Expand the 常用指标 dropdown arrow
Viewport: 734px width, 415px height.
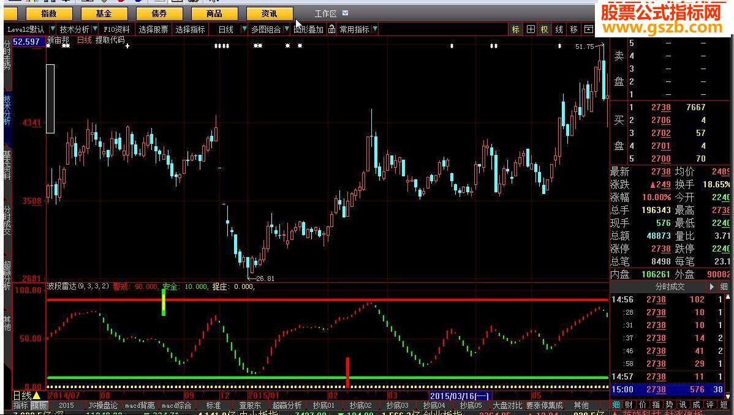click(375, 29)
